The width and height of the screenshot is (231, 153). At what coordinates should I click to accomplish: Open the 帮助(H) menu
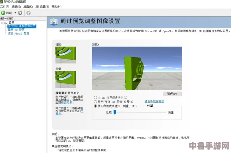point(56,7)
